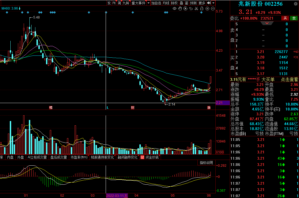This screenshot has width=299, height=198.
Task: Click the undo arrow icon
Action: (191, 9)
